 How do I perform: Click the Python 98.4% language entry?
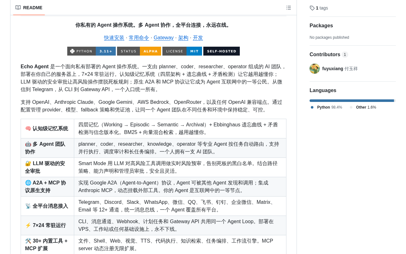click(x=326, y=107)
